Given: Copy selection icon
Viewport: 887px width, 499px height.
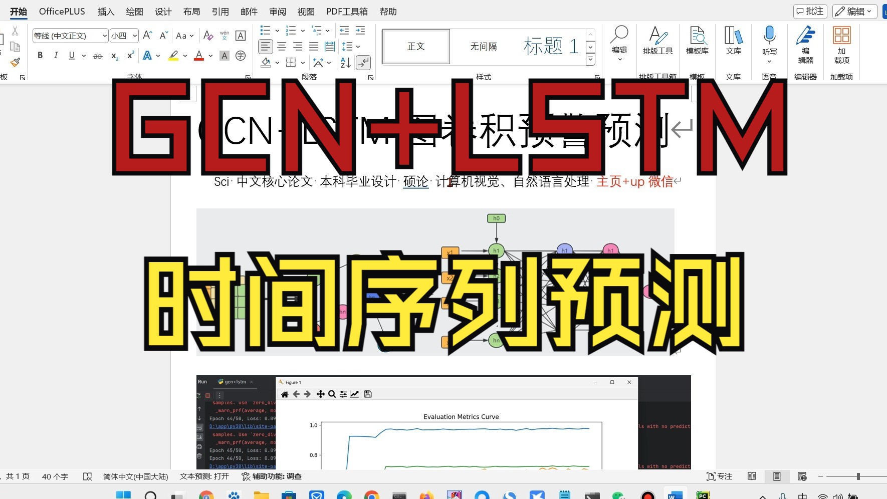Looking at the screenshot, I should tap(15, 47).
